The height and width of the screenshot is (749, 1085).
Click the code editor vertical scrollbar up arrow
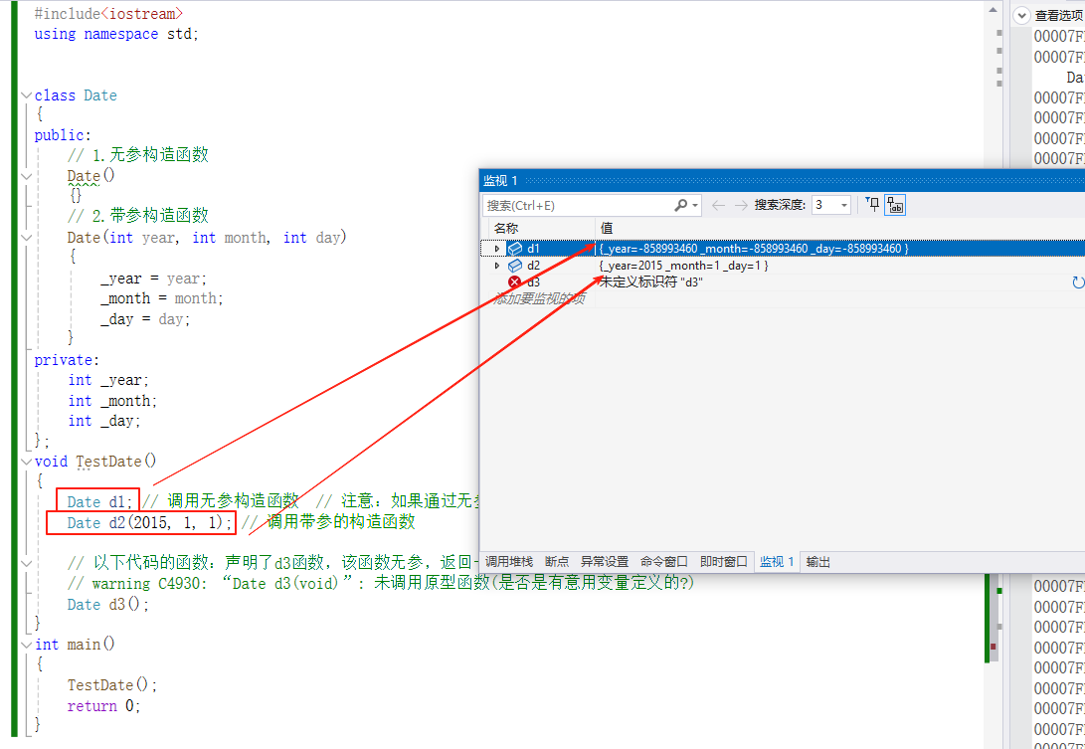993,10
